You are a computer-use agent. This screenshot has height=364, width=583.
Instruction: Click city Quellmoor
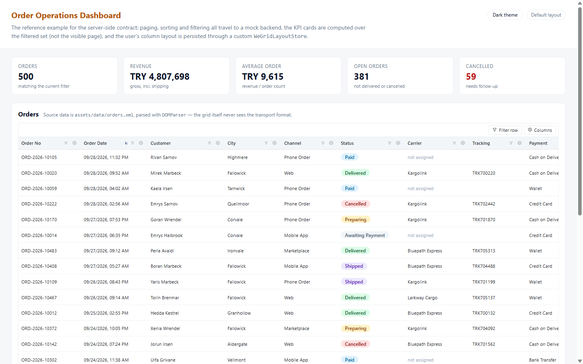click(x=238, y=204)
